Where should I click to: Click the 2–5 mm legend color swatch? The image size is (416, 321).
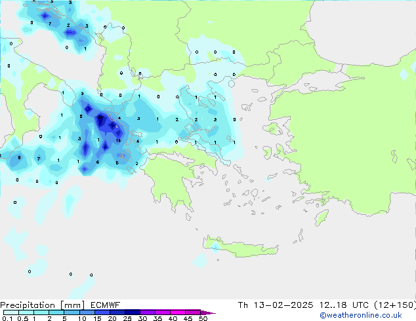(x=56, y=312)
